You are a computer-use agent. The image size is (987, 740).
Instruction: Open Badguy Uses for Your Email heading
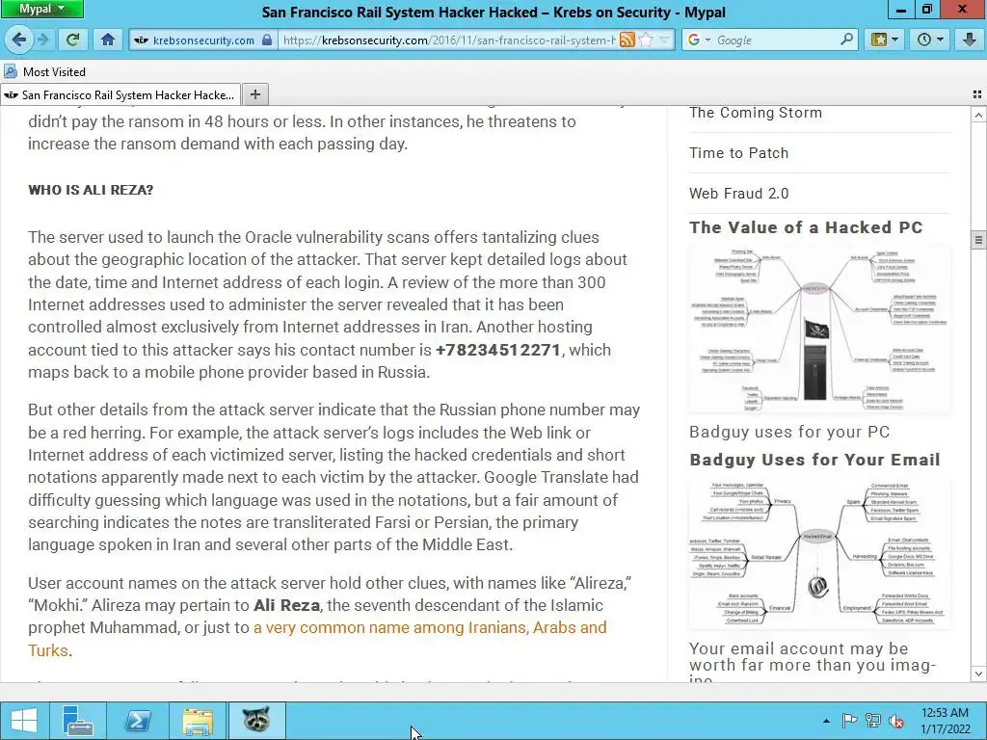(x=814, y=460)
